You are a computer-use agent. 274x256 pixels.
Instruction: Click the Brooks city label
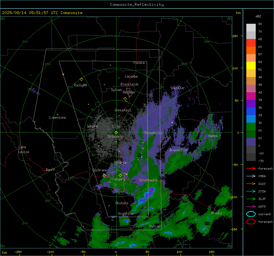pos(216,213)
